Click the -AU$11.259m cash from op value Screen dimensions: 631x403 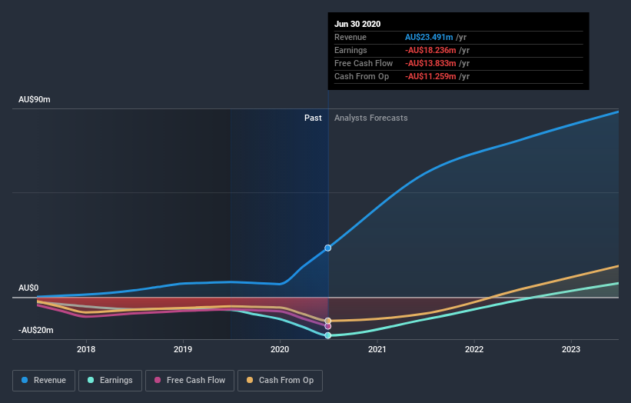pos(430,76)
